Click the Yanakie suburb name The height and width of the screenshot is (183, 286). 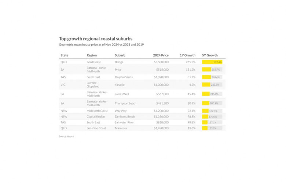click(x=120, y=85)
